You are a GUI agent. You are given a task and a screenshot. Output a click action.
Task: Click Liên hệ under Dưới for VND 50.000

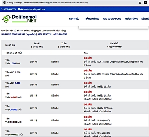pos(33,120)
